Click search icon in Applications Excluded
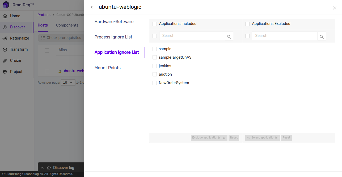The width and height of the screenshot is (342, 177). pyautogui.click(x=322, y=36)
